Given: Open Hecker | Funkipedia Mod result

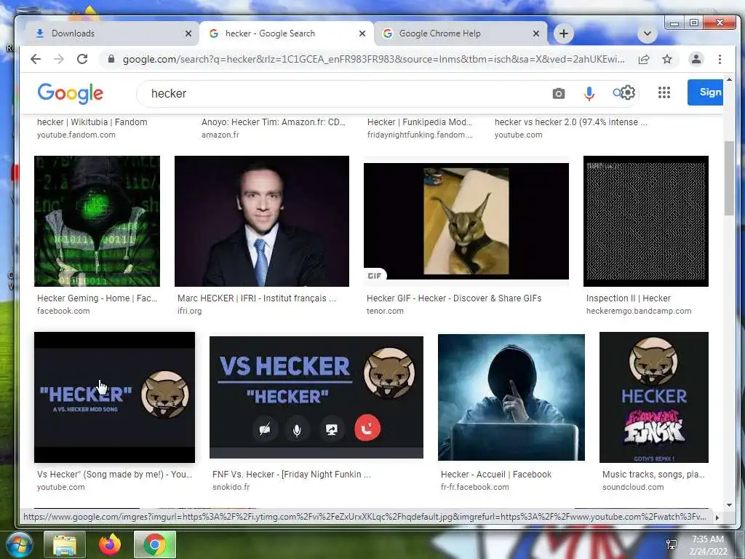Looking at the screenshot, I should (x=420, y=122).
